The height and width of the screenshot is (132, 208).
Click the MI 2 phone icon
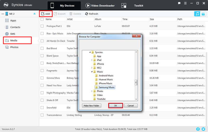click(7, 14)
